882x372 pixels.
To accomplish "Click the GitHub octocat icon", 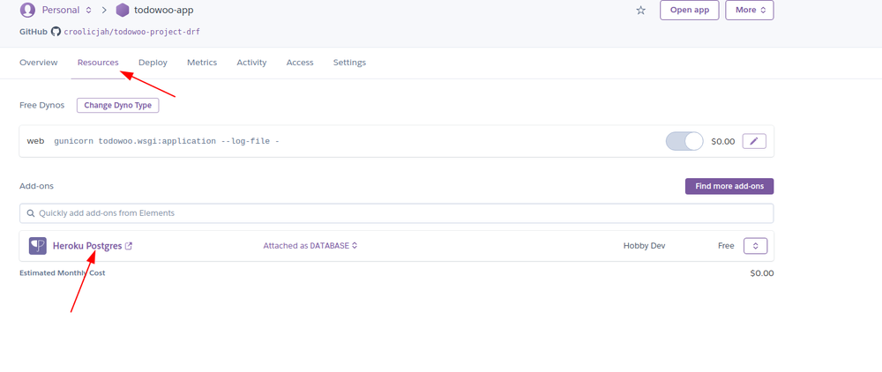I will tap(56, 32).
